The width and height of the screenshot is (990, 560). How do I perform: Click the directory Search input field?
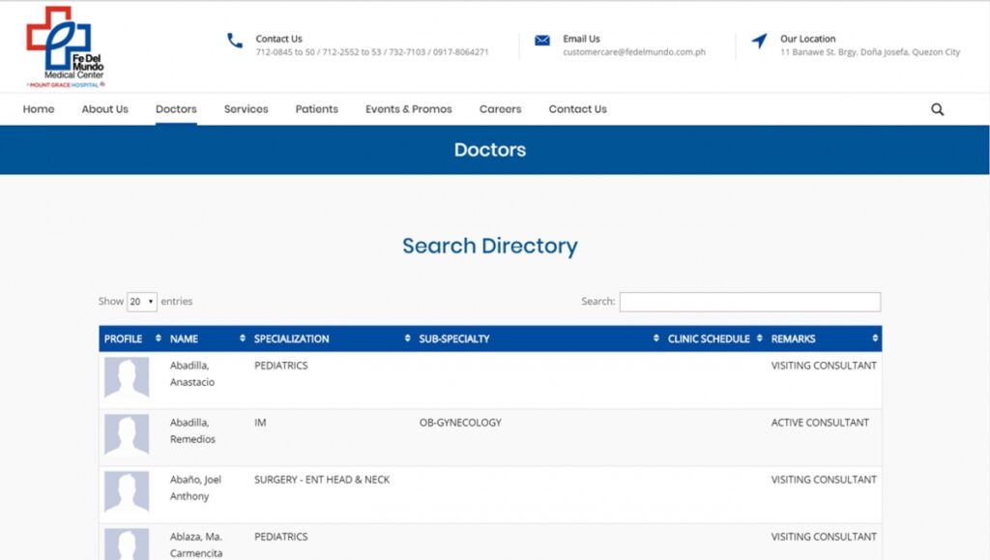(749, 302)
